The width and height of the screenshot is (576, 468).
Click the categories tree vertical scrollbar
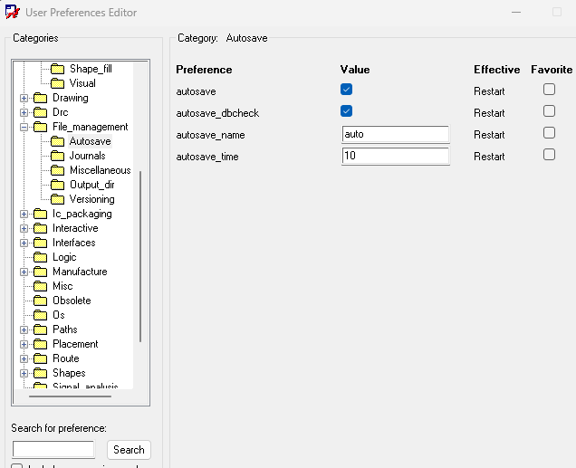tap(140, 256)
